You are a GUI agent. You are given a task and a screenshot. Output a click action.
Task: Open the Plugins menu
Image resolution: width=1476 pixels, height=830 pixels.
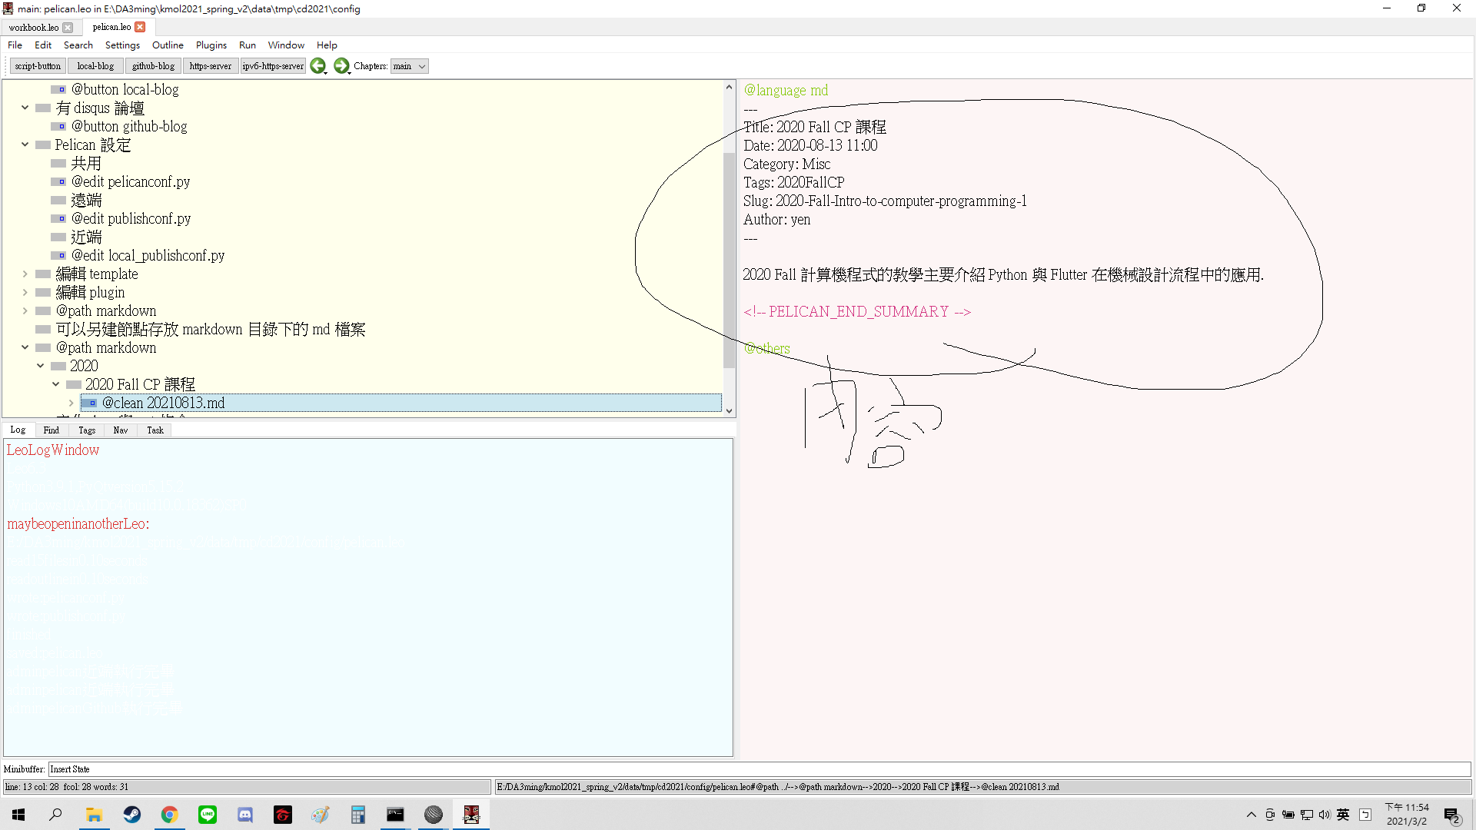211,45
